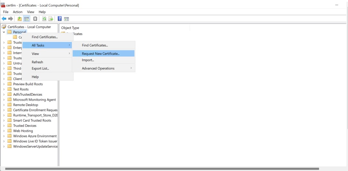This screenshot has height=171, width=348.
Task: Click the Up One Level folder icon
Action: (20, 19)
